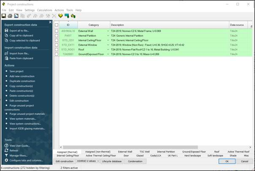Close the left side panel with X
Image resolution: width=255 pixels, height=171 pixels.
click(x=50, y=22)
